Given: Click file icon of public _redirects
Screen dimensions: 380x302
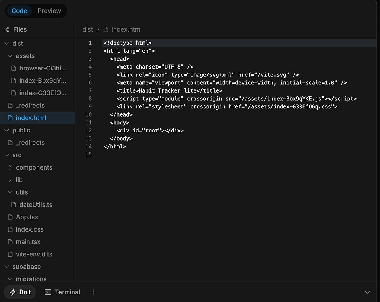Looking at the screenshot, I should (10, 143).
